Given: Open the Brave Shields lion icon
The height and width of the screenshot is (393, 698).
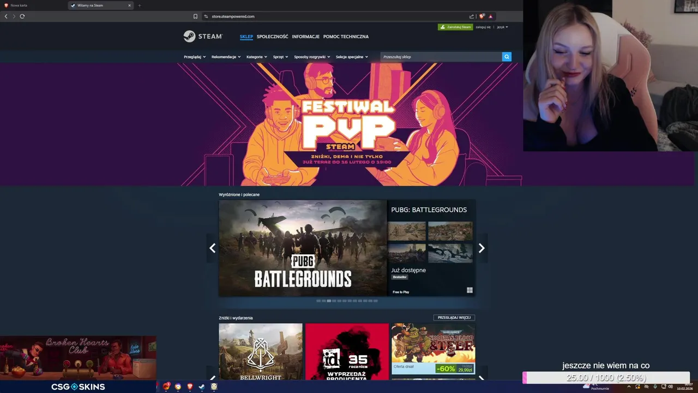Looking at the screenshot, I should pos(482,16).
